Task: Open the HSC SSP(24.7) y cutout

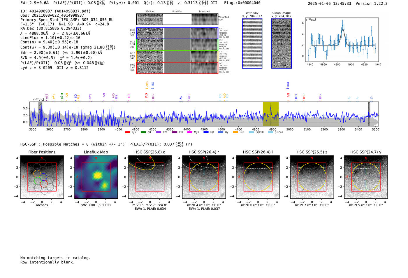Action: pos(366,177)
